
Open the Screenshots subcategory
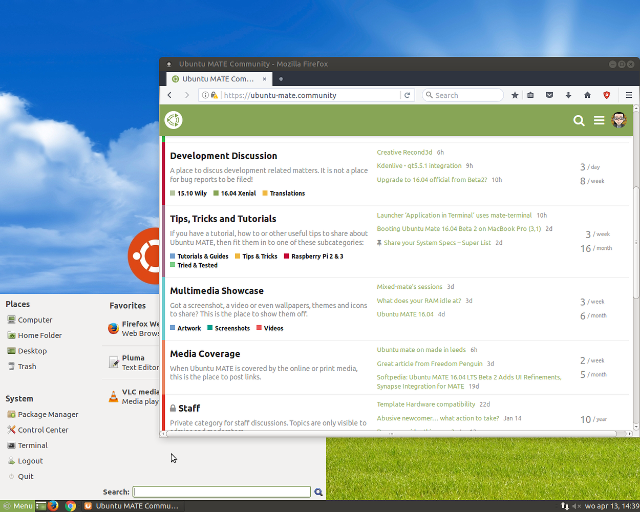228,329
